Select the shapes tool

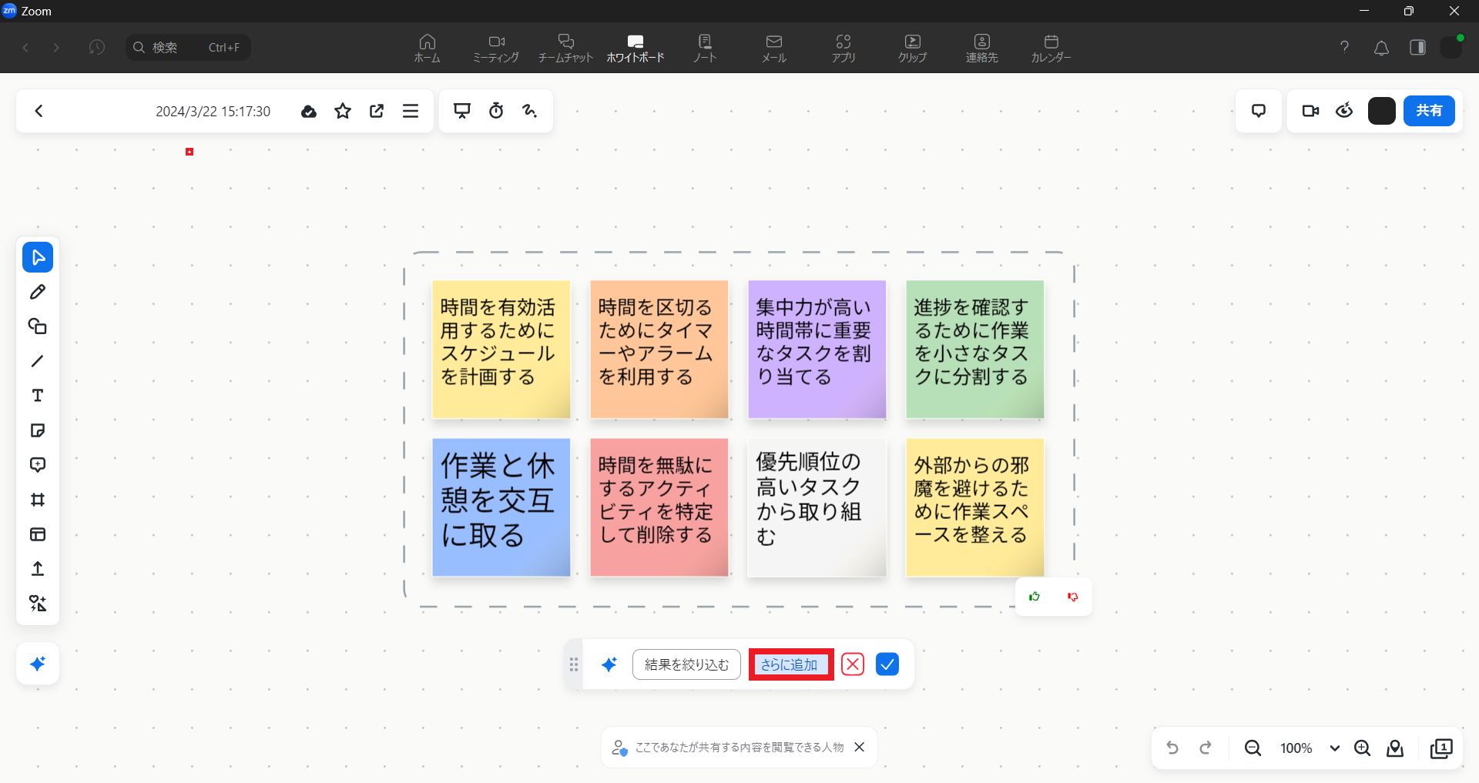(37, 326)
